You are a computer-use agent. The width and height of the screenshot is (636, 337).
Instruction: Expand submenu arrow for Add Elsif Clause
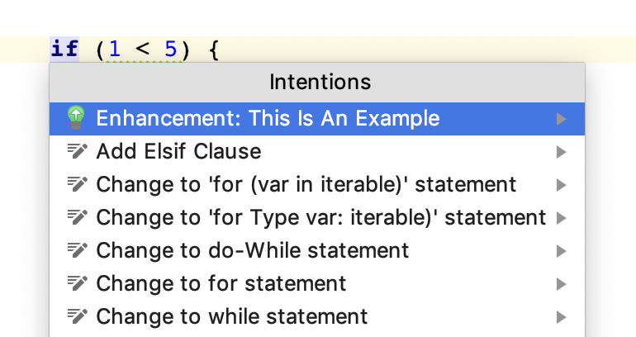[562, 152]
